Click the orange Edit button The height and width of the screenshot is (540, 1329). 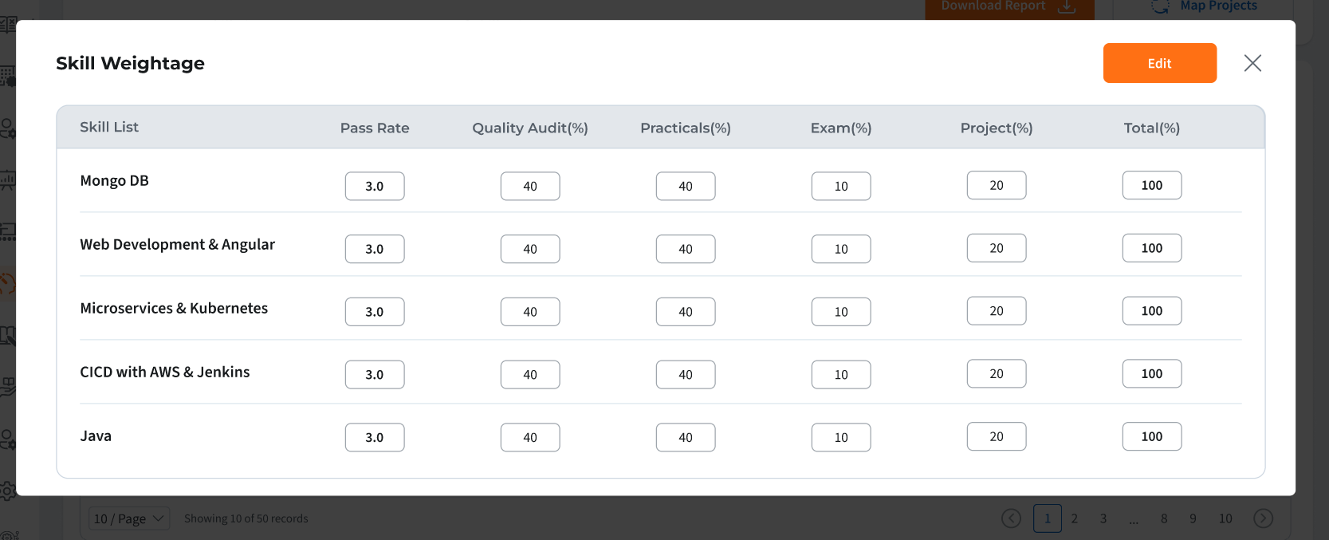point(1159,63)
